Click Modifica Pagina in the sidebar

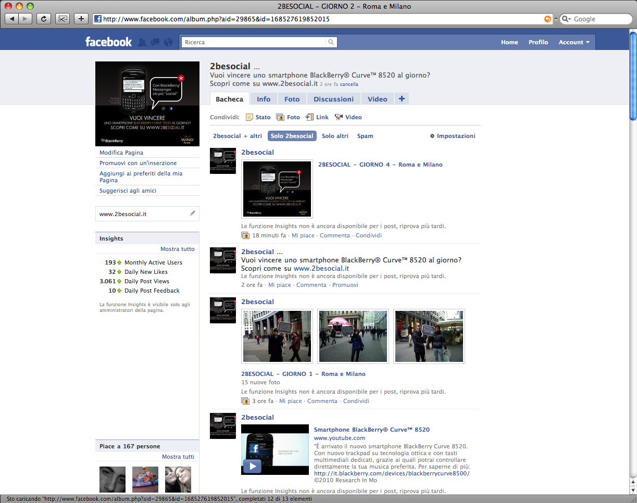(121, 153)
